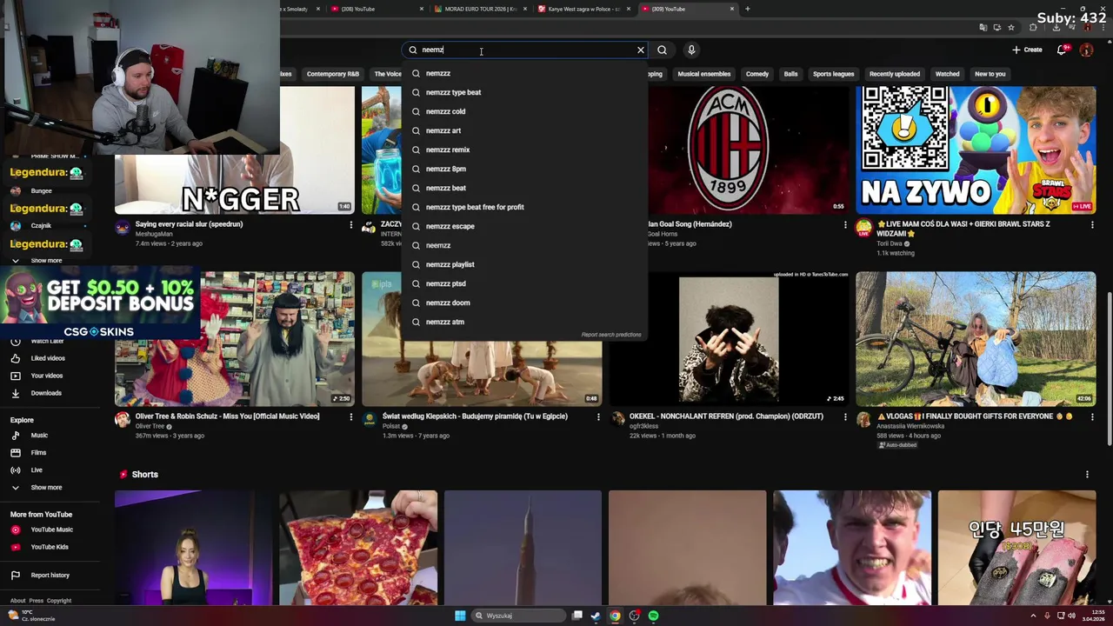Switch to MORAD EURO TOUR 2026 browser tab

click(x=481, y=9)
